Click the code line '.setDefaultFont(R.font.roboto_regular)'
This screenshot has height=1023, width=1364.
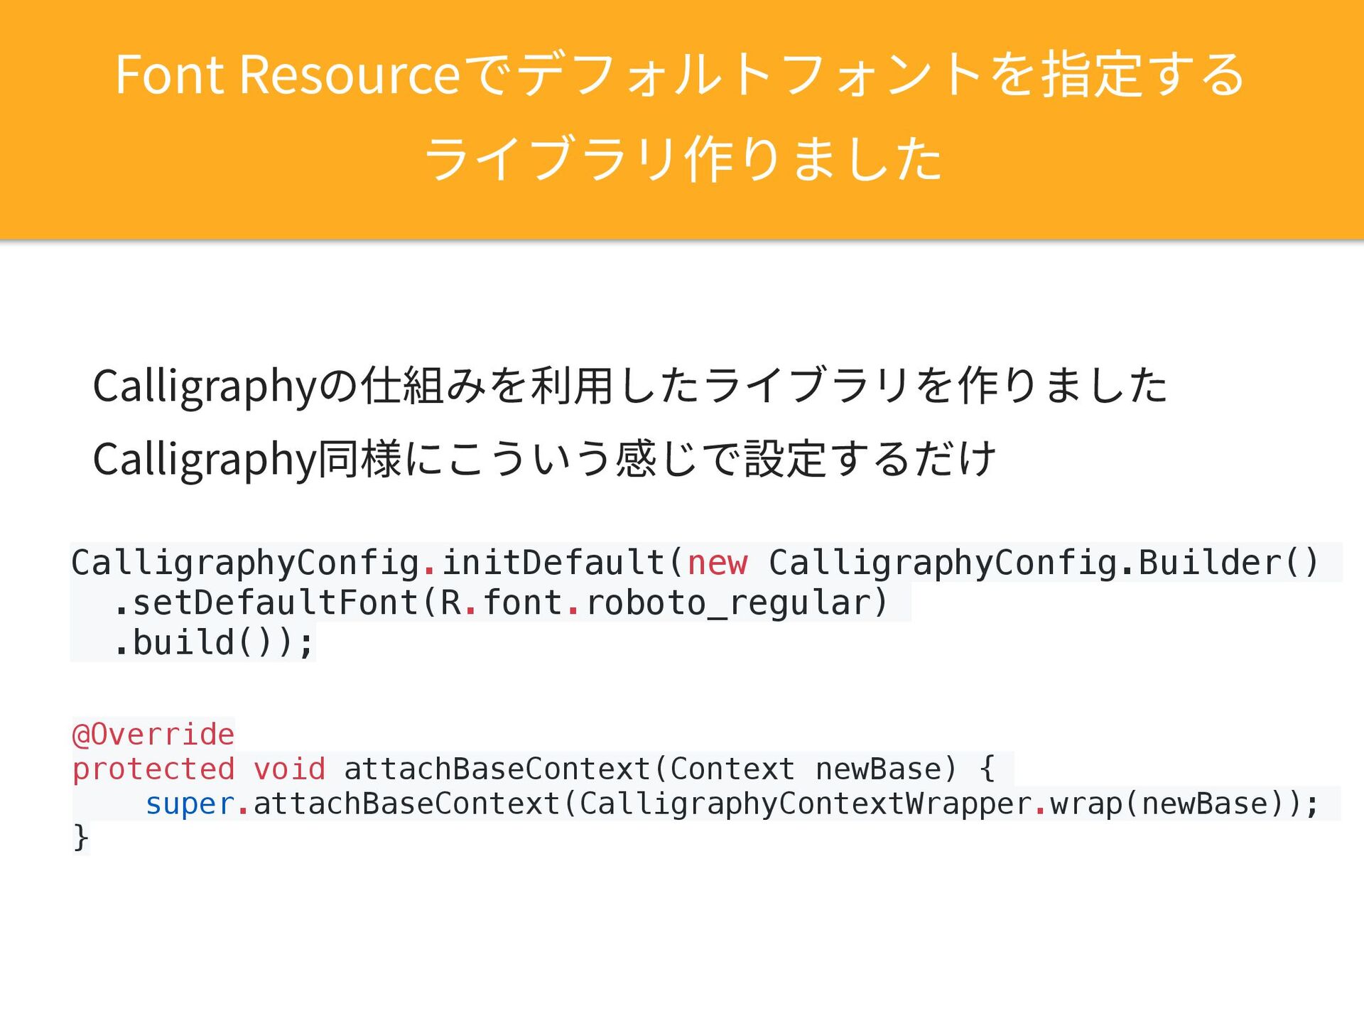[501, 603]
